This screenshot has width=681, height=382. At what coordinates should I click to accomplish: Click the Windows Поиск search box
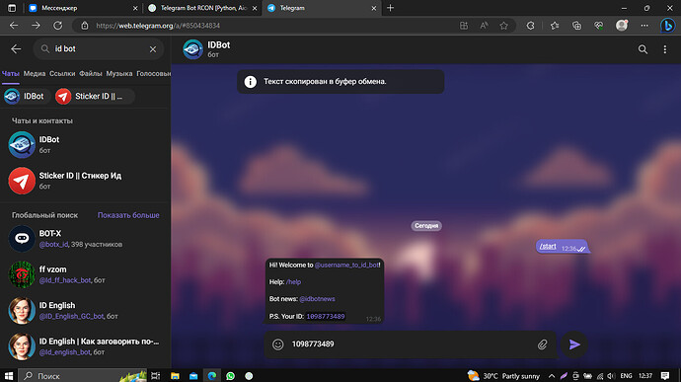(83, 376)
